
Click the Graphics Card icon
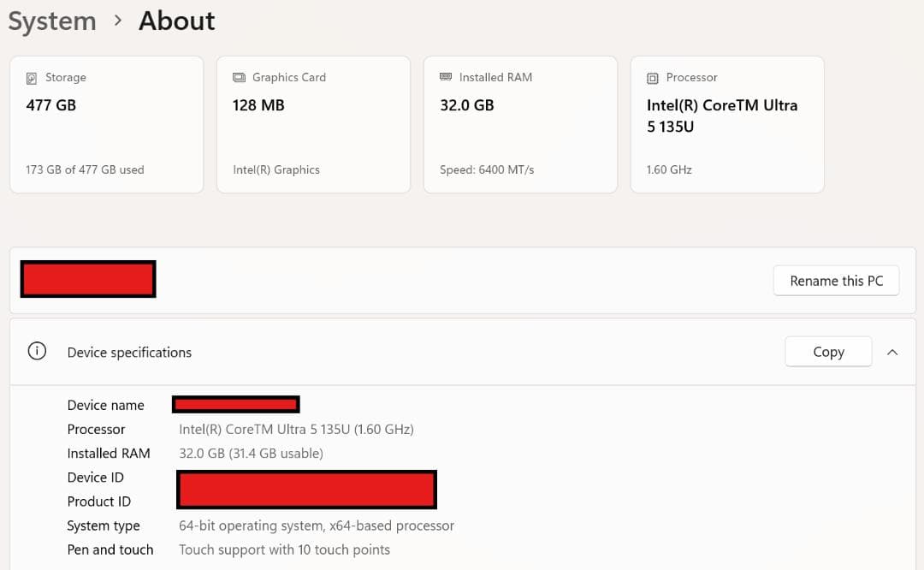tap(239, 78)
